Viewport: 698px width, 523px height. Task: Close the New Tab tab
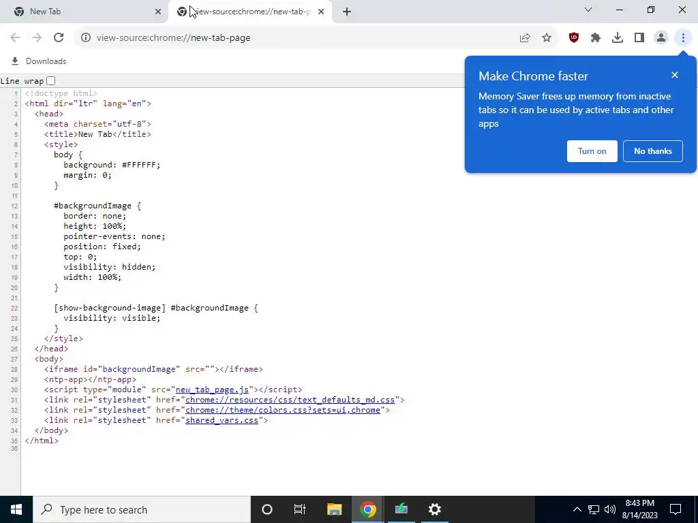point(158,12)
